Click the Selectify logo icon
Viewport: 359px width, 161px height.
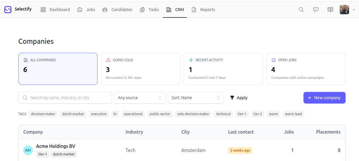coord(8,10)
